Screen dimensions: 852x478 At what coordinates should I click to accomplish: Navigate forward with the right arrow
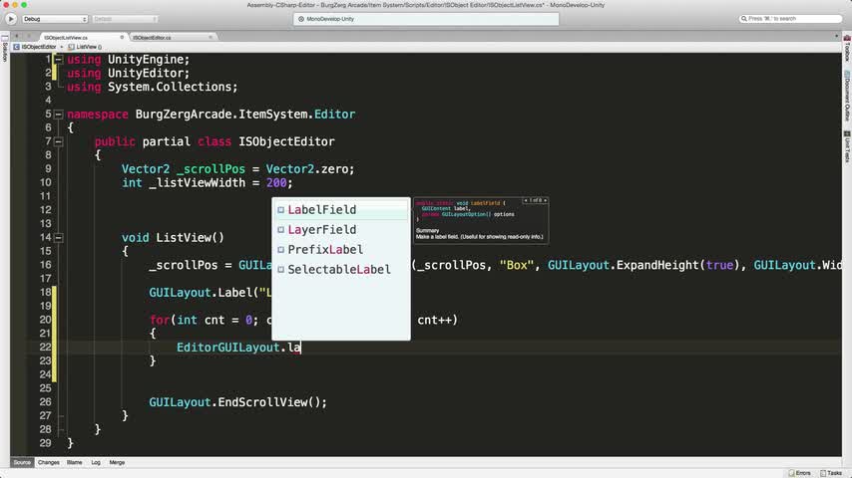click(29, 37)
